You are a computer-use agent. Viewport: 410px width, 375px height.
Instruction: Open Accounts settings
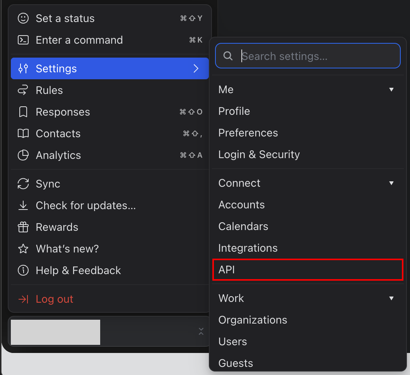(308, 205)
